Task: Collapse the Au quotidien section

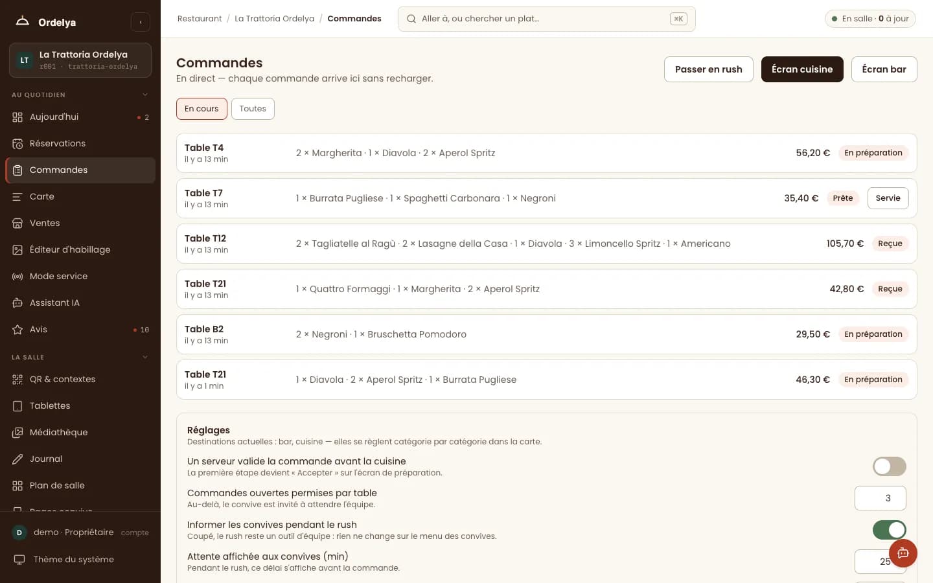Action: point(80,95)
